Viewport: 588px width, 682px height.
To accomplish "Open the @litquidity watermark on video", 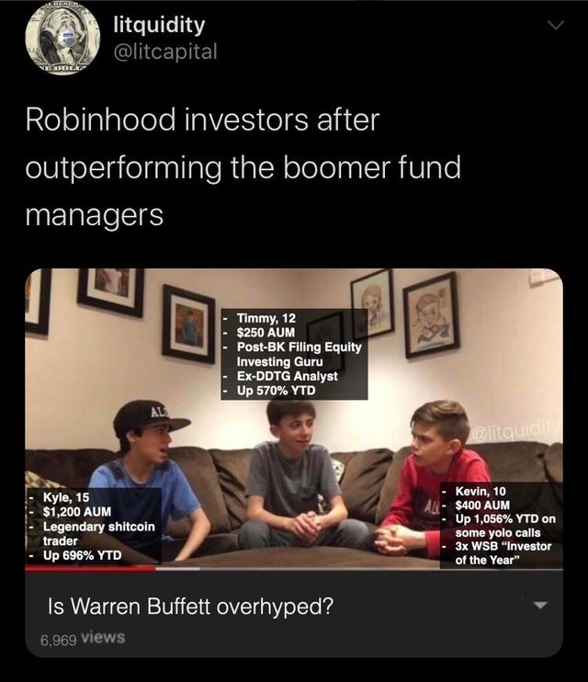I will click(516, 429).
